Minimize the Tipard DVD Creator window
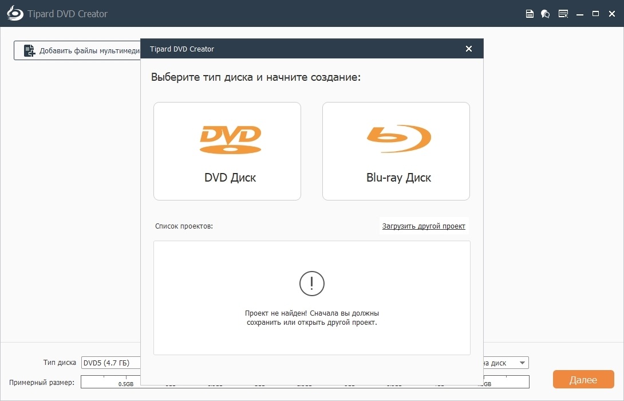This screenshot has height=401, width=624. click(x=579, y=14)
